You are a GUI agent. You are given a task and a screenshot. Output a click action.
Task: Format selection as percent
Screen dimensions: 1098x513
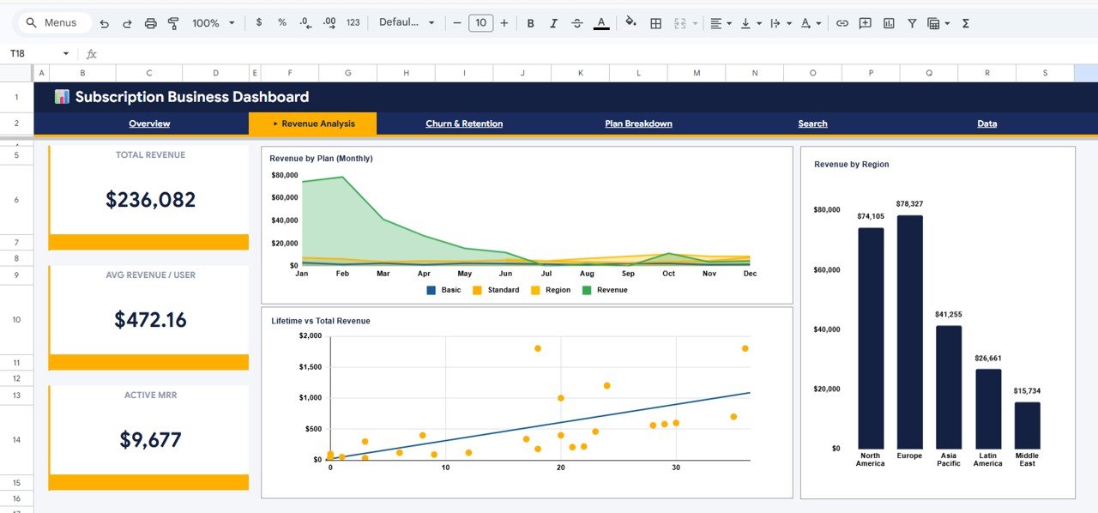[281, 23]
